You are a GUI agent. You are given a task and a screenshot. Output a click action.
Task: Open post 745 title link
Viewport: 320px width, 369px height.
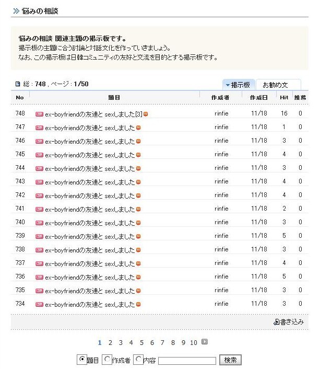coord(89,154)
